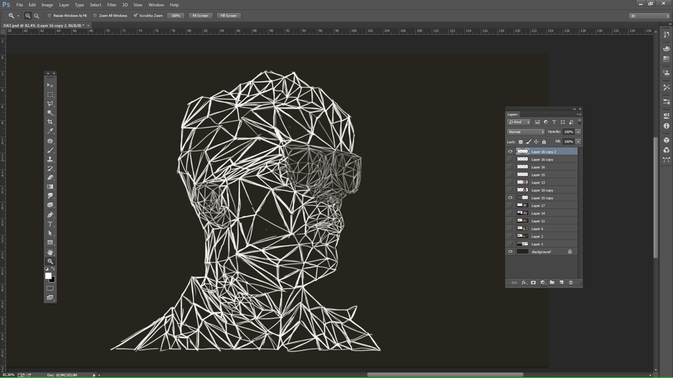Delete layer using the trash icon
673x378 pixels.
pyautogui.click(x=570, y=282)
